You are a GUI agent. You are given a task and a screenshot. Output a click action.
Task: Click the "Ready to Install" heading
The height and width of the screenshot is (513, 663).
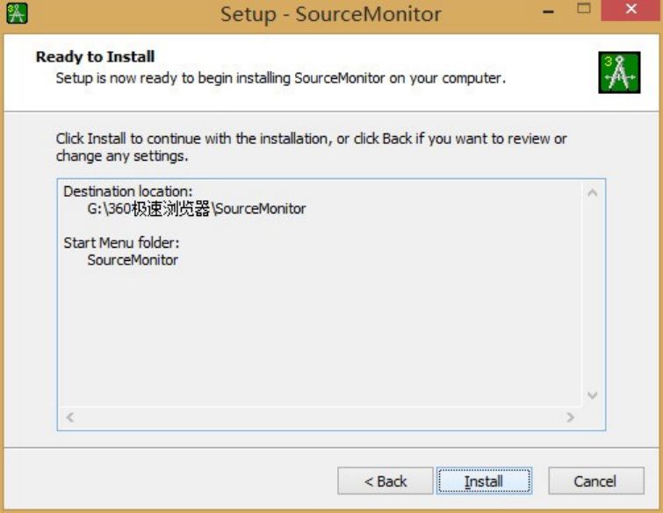tap(95, 57)
